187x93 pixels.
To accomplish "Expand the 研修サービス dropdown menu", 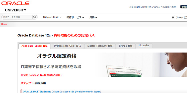I will click(x=75, y=17).
